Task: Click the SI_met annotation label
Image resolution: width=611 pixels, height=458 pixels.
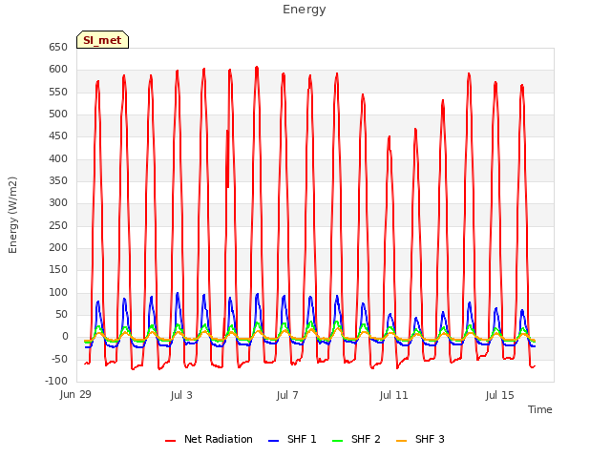Action: [x=102, y=40]
